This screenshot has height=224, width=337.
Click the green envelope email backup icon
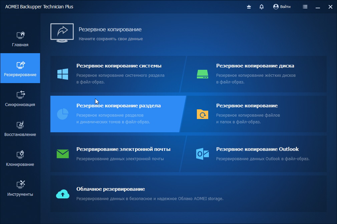[x=63, y=154]
